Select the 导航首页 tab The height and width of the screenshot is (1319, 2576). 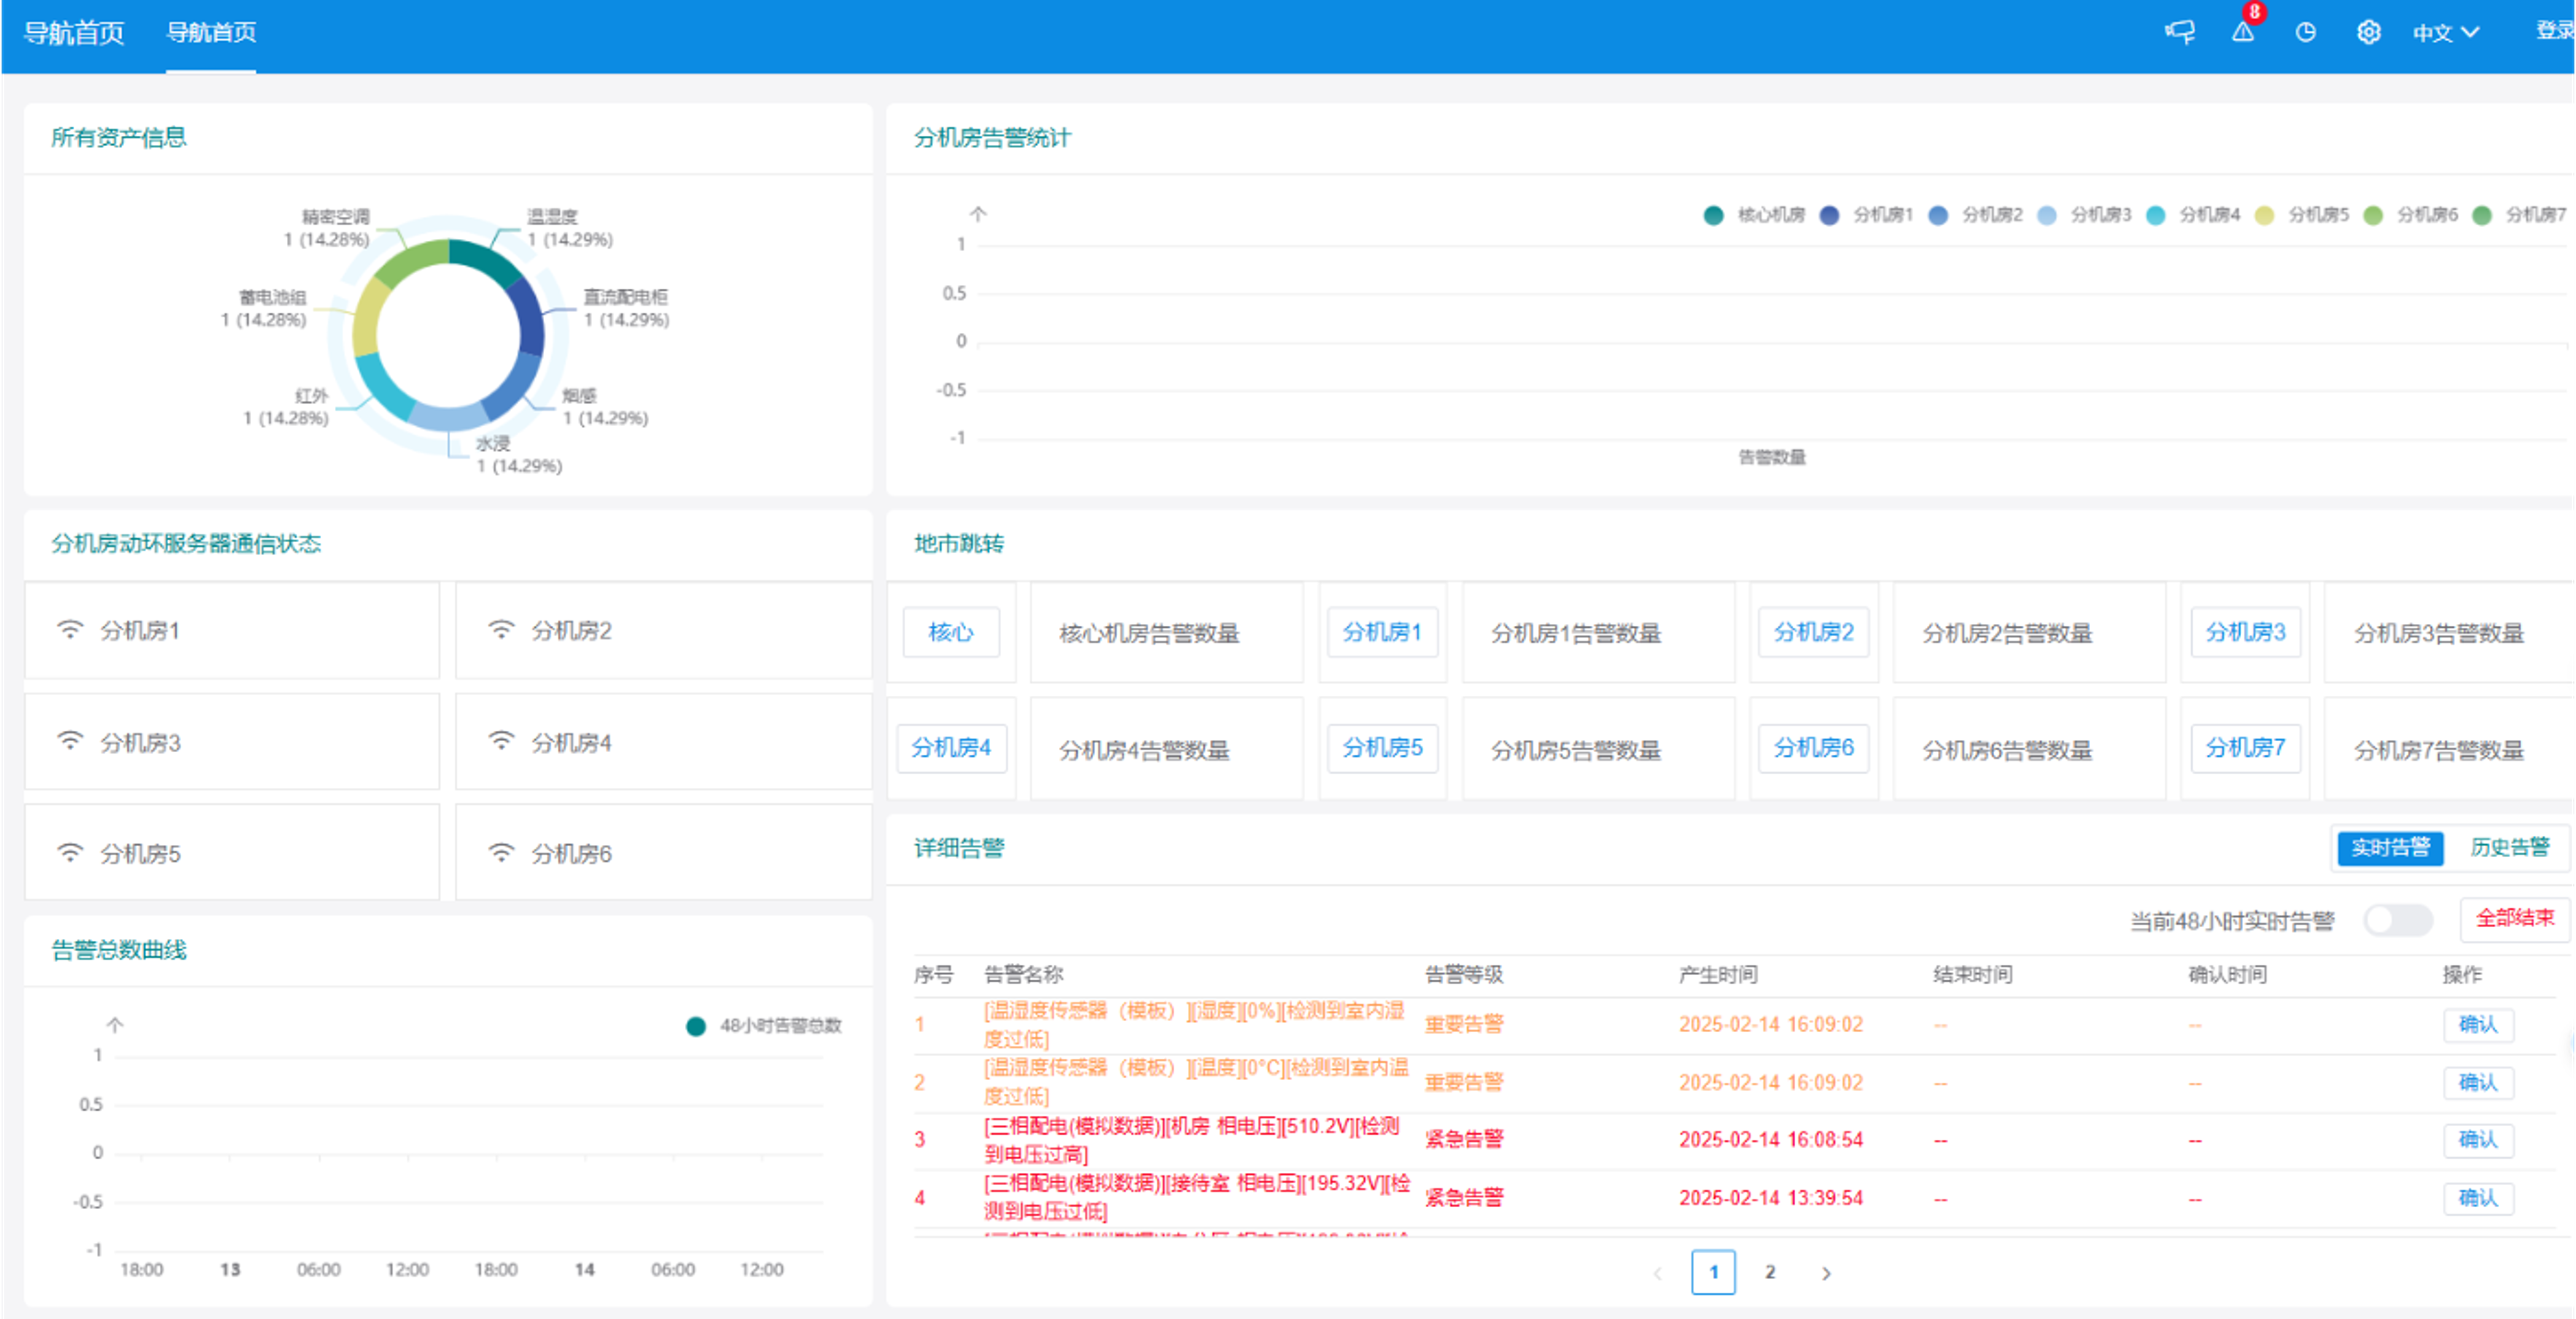[x=211, y=32]
